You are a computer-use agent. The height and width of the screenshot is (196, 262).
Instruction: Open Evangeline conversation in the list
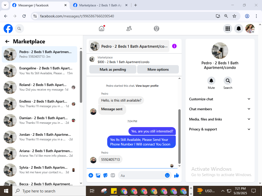39,71
